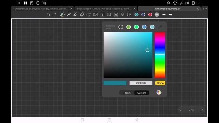This screenshot has width=219, height=123.
Task: Pick the olive green recent color
Action: tap(129, 27)
